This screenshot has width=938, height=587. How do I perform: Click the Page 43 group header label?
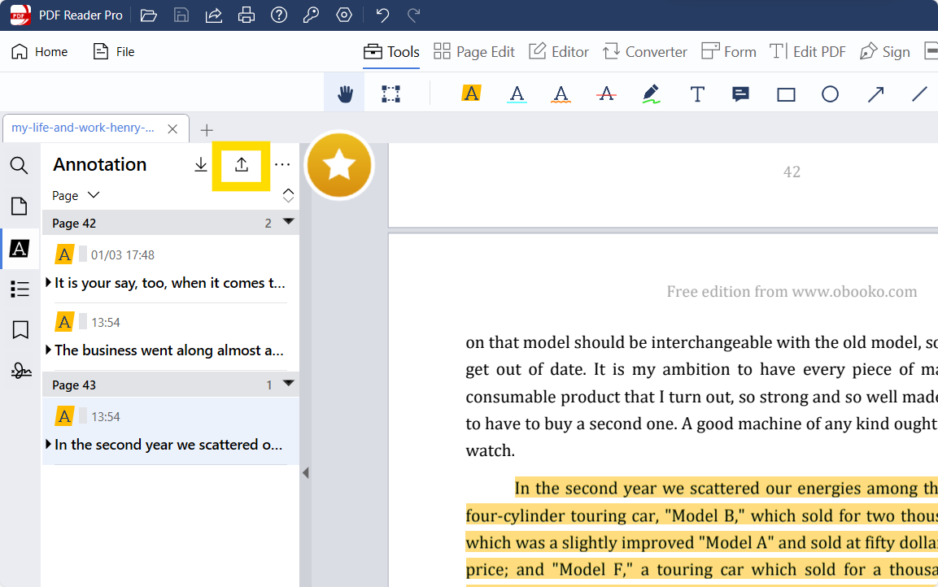74,385
